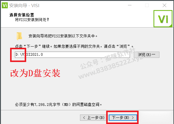Open the 浏览(R) folder browser

click(x=147, y=55)
